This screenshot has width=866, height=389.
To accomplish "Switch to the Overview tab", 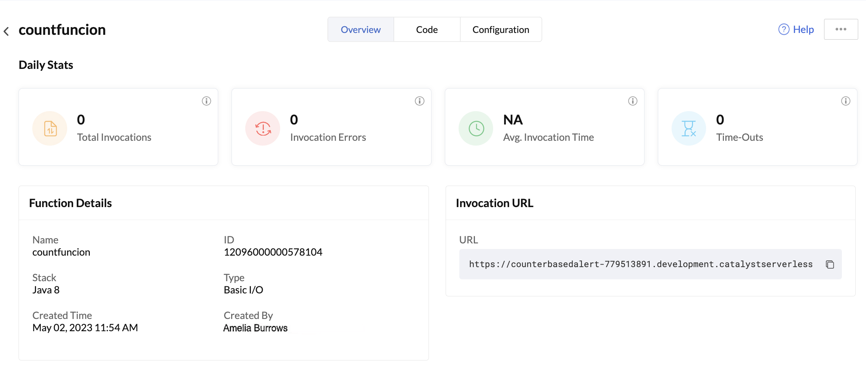I will 361,30.
